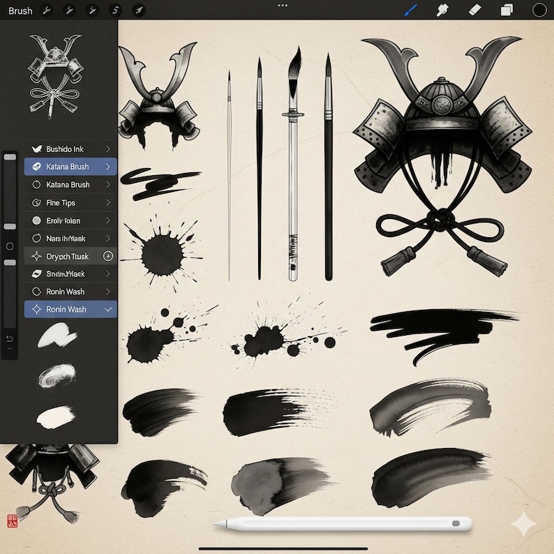Select the unhighlighted Ronin Wash label

66,292
